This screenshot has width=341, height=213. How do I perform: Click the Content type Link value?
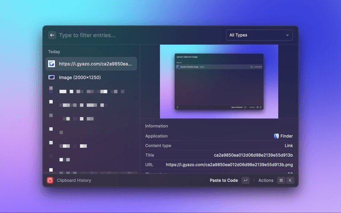pyautogui.click(x=288, y=145)
